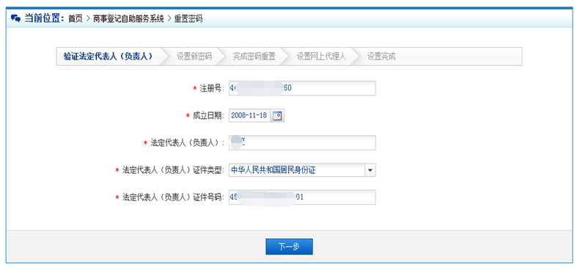Switch to the 设置新密码 step
The image size is (577, 270).
194,56
